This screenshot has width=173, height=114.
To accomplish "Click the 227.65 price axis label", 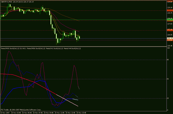I will (x=170, y=24).
